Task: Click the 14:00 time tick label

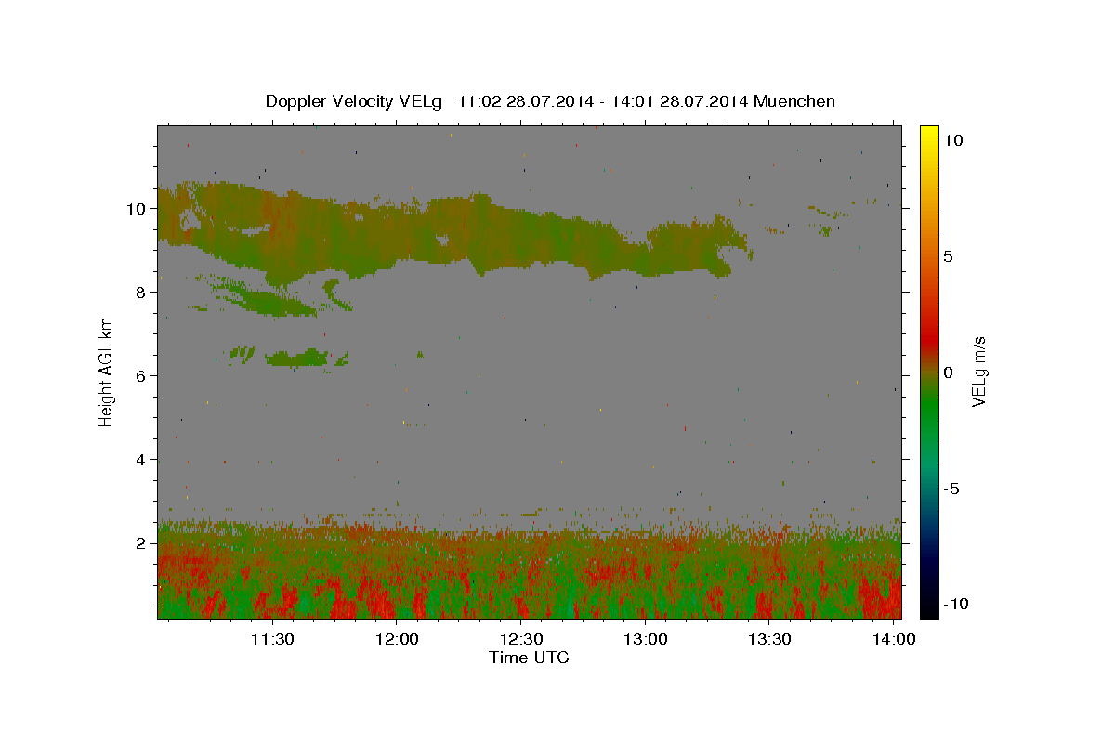Action: [894, 639]
